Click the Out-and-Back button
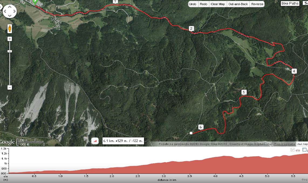This screenshot has width=308, height=183. [x=238, y=4]
